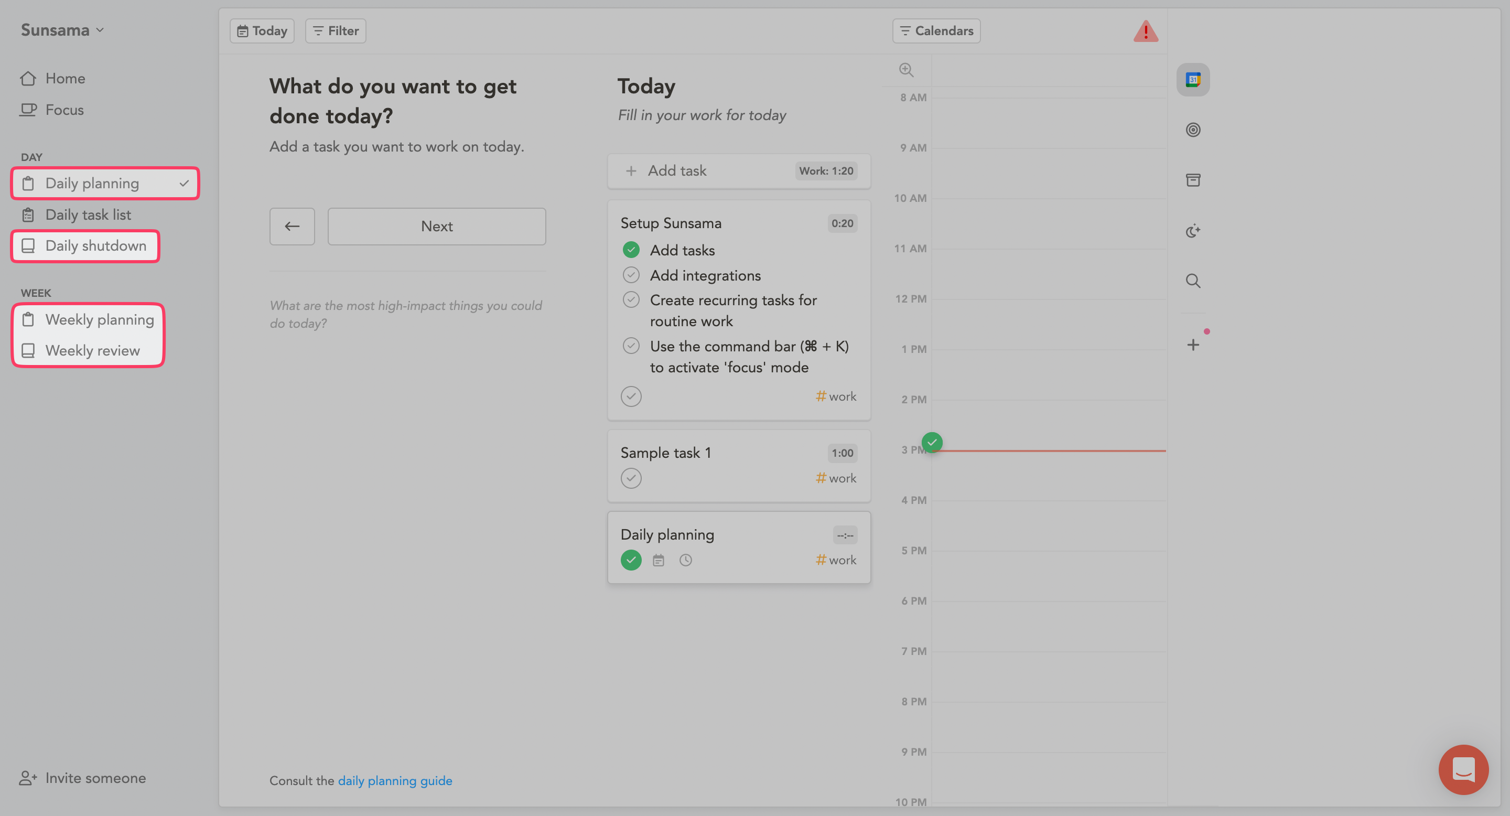
Task: Click the moon and sparkle icon
Action: [1193, 231]
